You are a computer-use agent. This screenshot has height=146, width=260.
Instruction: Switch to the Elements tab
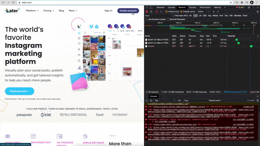pyautogui.click(x=161, y=8)
